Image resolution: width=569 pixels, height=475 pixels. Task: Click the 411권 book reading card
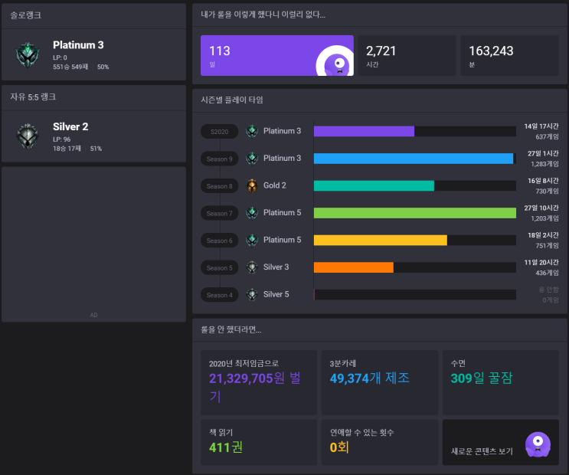click(259, 442)
